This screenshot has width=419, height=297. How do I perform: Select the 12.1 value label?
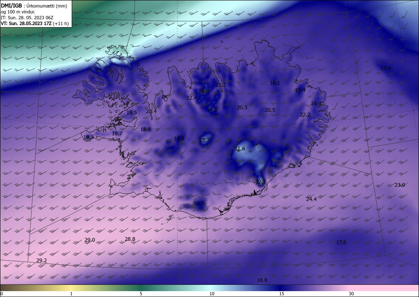[261, 182]
